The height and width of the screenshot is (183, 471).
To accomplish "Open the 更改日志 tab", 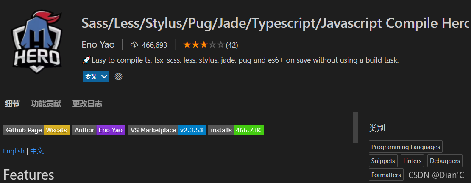I will tap(87, 104).
